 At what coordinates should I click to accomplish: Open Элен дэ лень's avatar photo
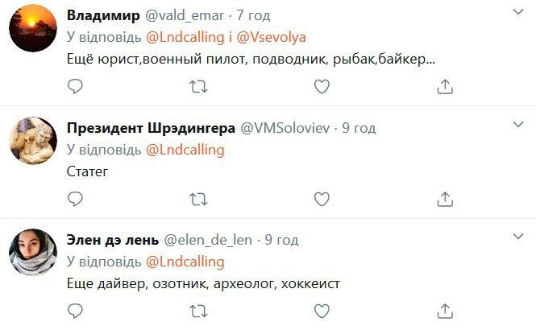32,256
